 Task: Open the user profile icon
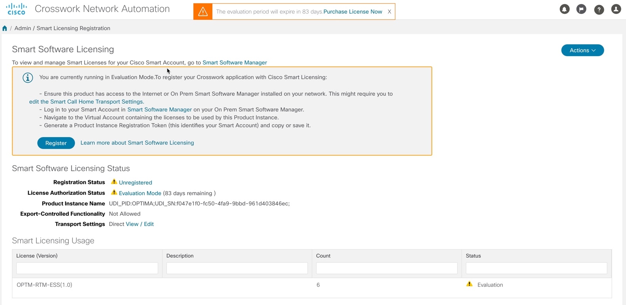[x=616, y=9]
